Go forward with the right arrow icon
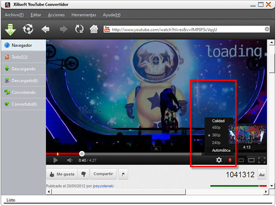The image size is (276, 206). (x=63, y=29)
